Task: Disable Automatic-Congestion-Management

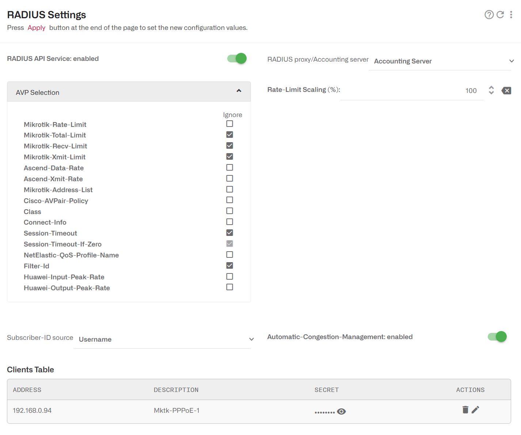Action: pyautogui.click(x=497, y=337)
